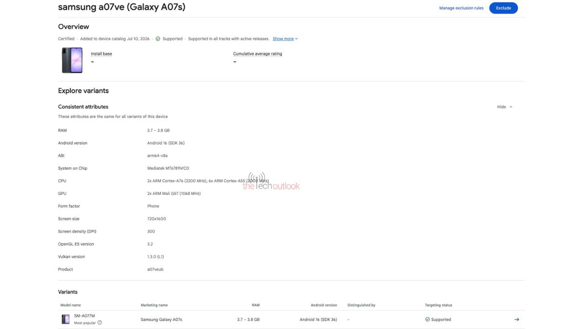Select the 300 screen density value
This screenshot has height=329, width=585.
151,232
